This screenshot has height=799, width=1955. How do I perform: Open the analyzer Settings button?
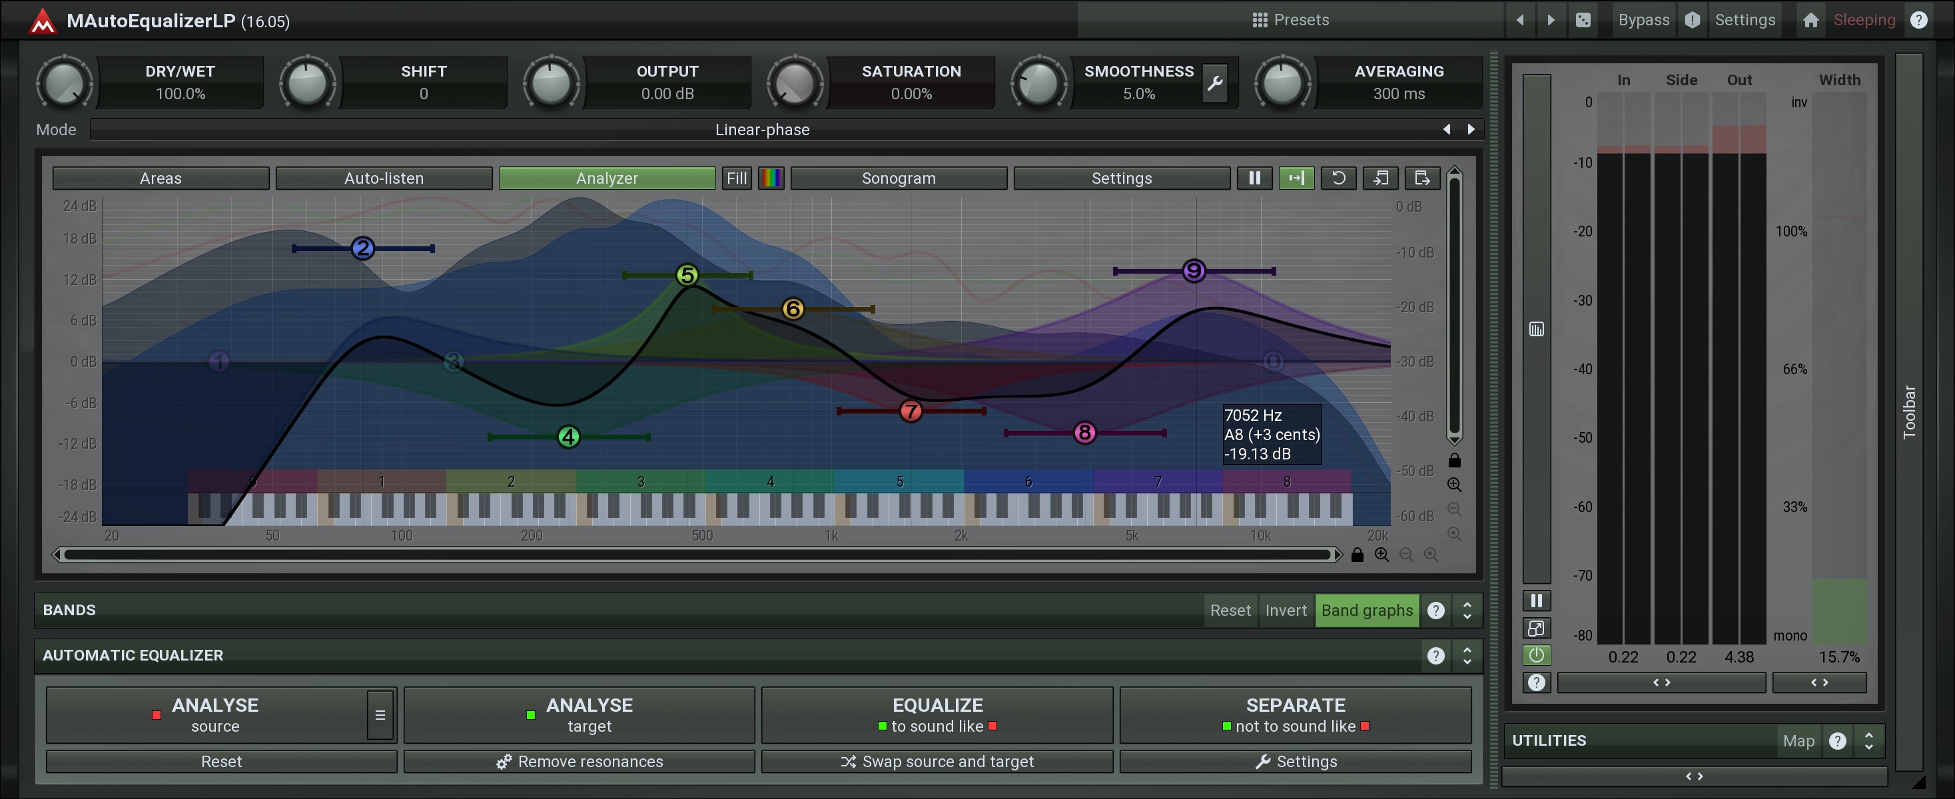[1122, 178]
